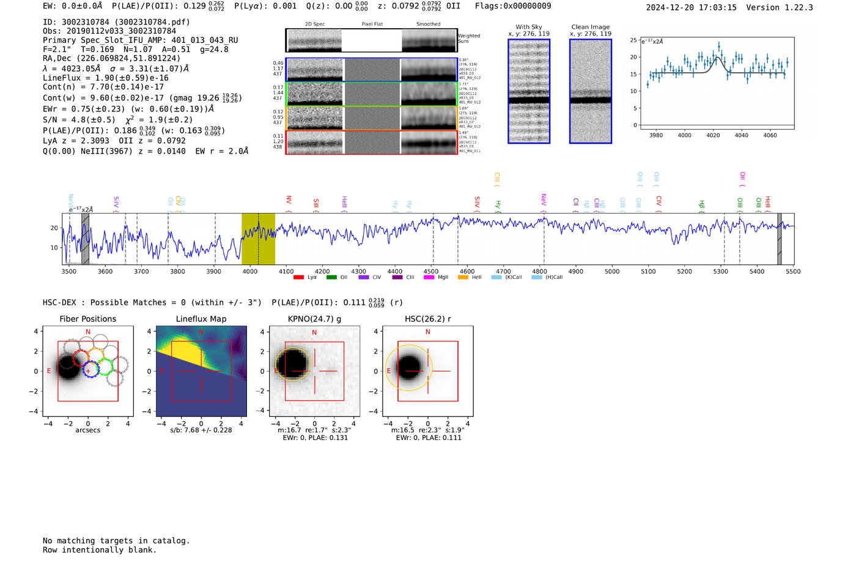856x583 pixels.
Task: Click the 'No matching targets in catalog.' text
Action: tap(116, 541)
